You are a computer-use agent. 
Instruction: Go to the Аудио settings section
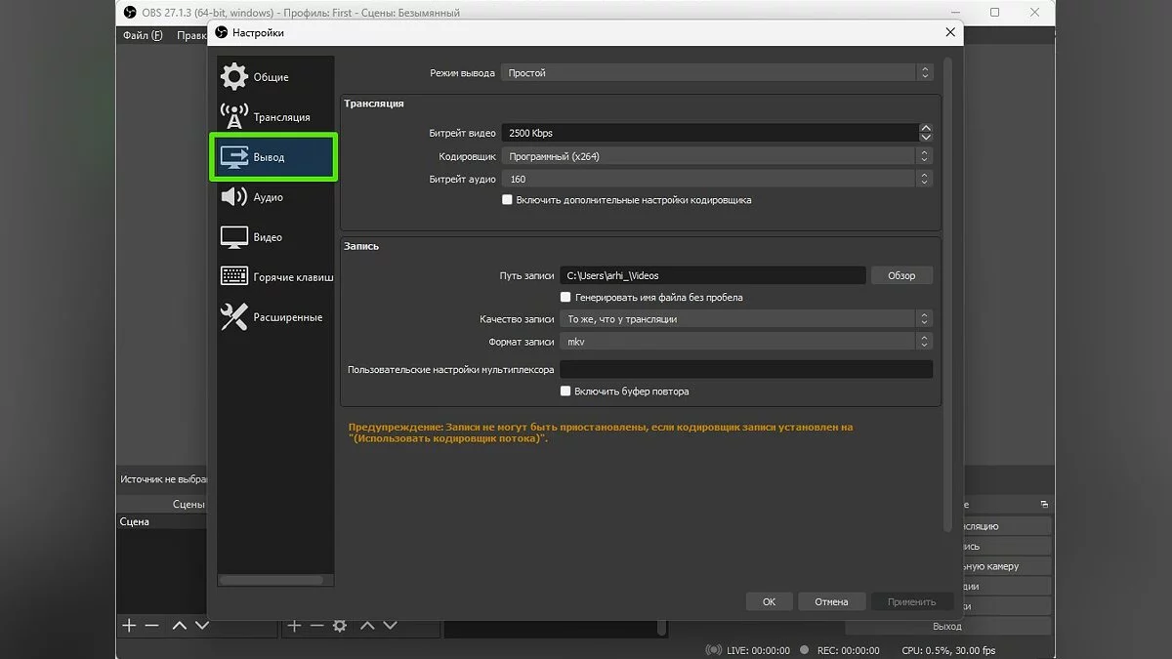274,197
